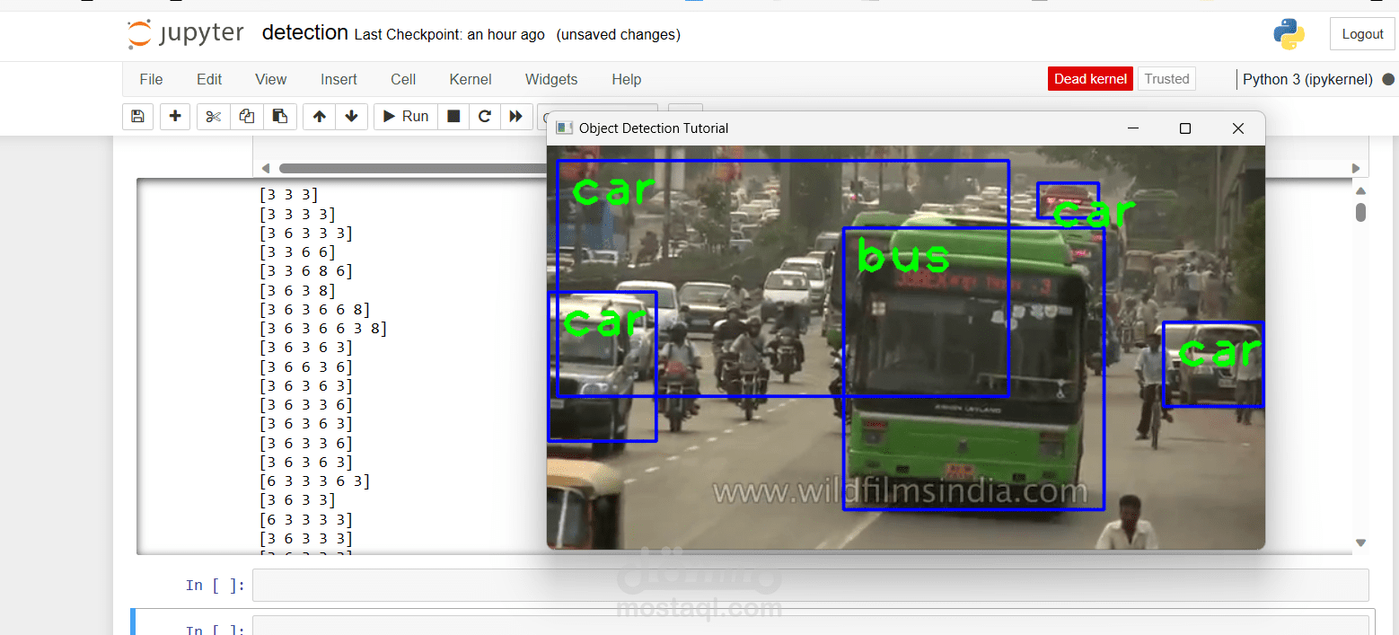Select output line "[3 6 3 3]"
The width and height of the screenshot is (1399, 635).
click(x=297, y=499)
